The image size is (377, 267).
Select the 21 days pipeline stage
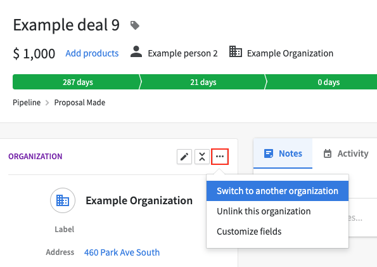[203, 82]
